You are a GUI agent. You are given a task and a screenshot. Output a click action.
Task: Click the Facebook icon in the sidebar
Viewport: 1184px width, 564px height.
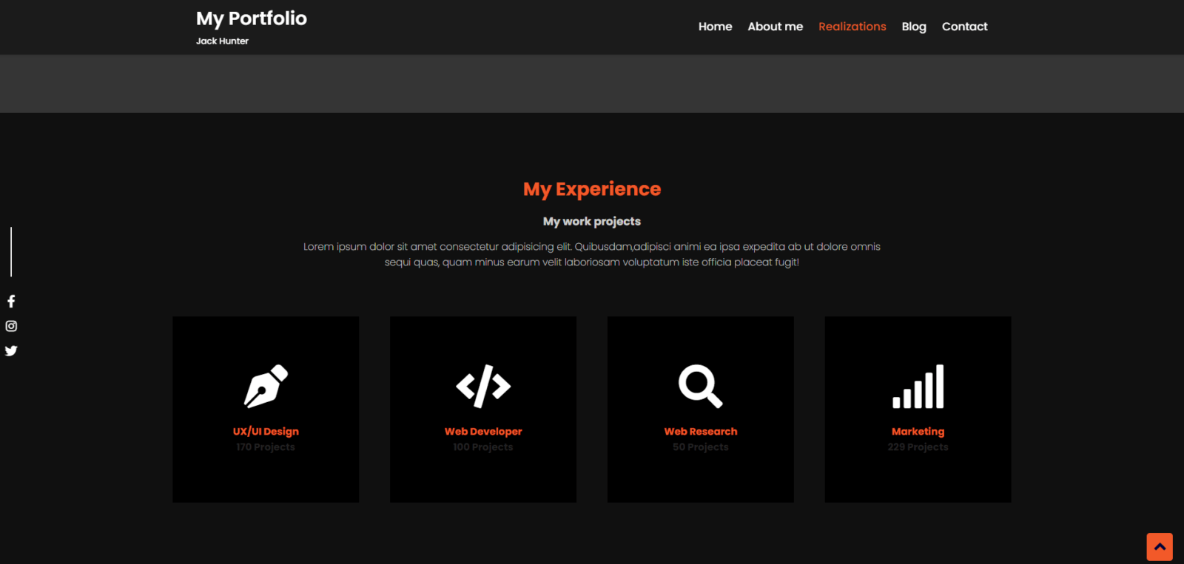11,301
